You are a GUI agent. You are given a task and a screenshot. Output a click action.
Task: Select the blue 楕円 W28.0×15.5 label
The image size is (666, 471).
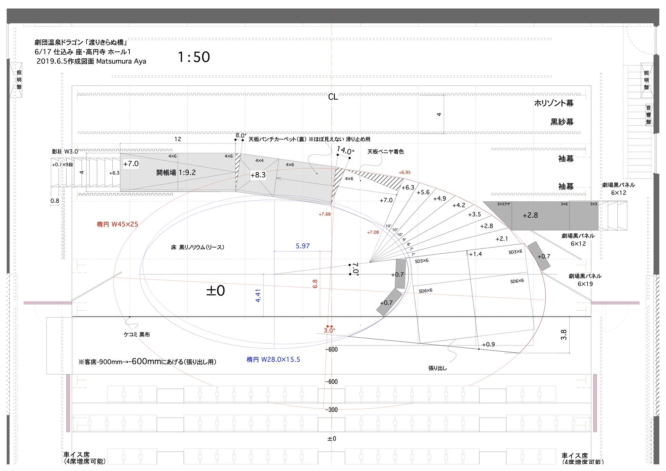273,360
